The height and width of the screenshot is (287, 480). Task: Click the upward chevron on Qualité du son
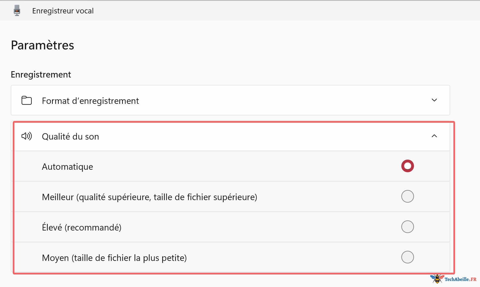pos(435,136)
